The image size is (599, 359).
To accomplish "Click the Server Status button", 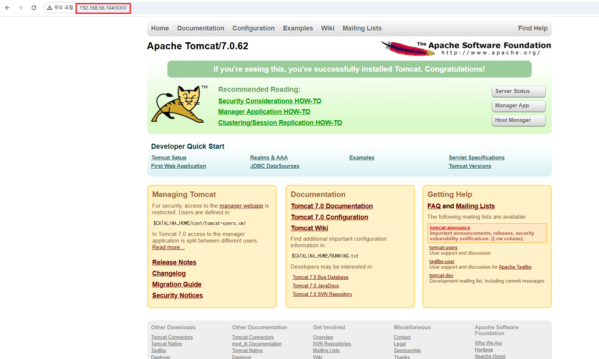I will 519,91.
